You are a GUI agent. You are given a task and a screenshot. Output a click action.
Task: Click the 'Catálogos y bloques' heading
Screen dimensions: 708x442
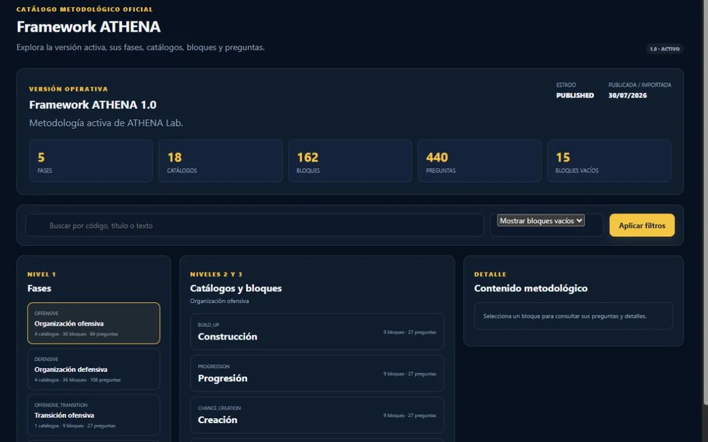(236, 288)
